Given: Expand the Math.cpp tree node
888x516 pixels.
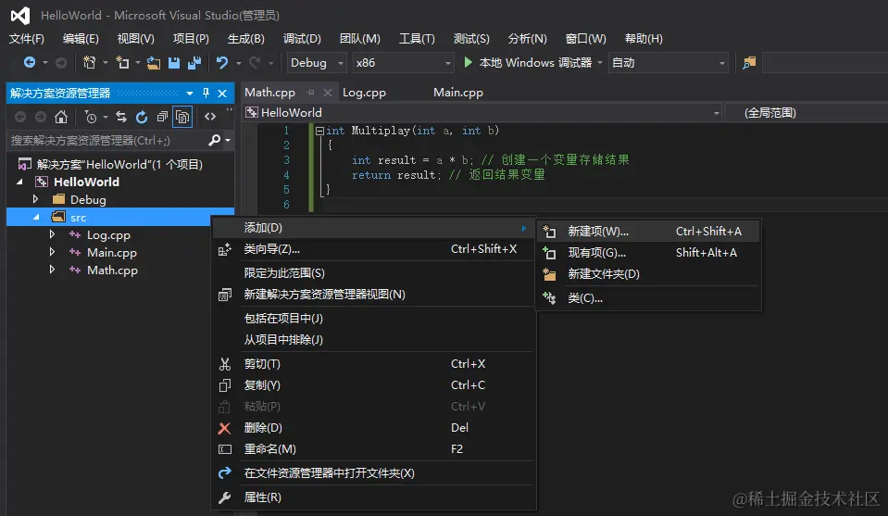Looking at the screenshot, I should click(52, 270).
